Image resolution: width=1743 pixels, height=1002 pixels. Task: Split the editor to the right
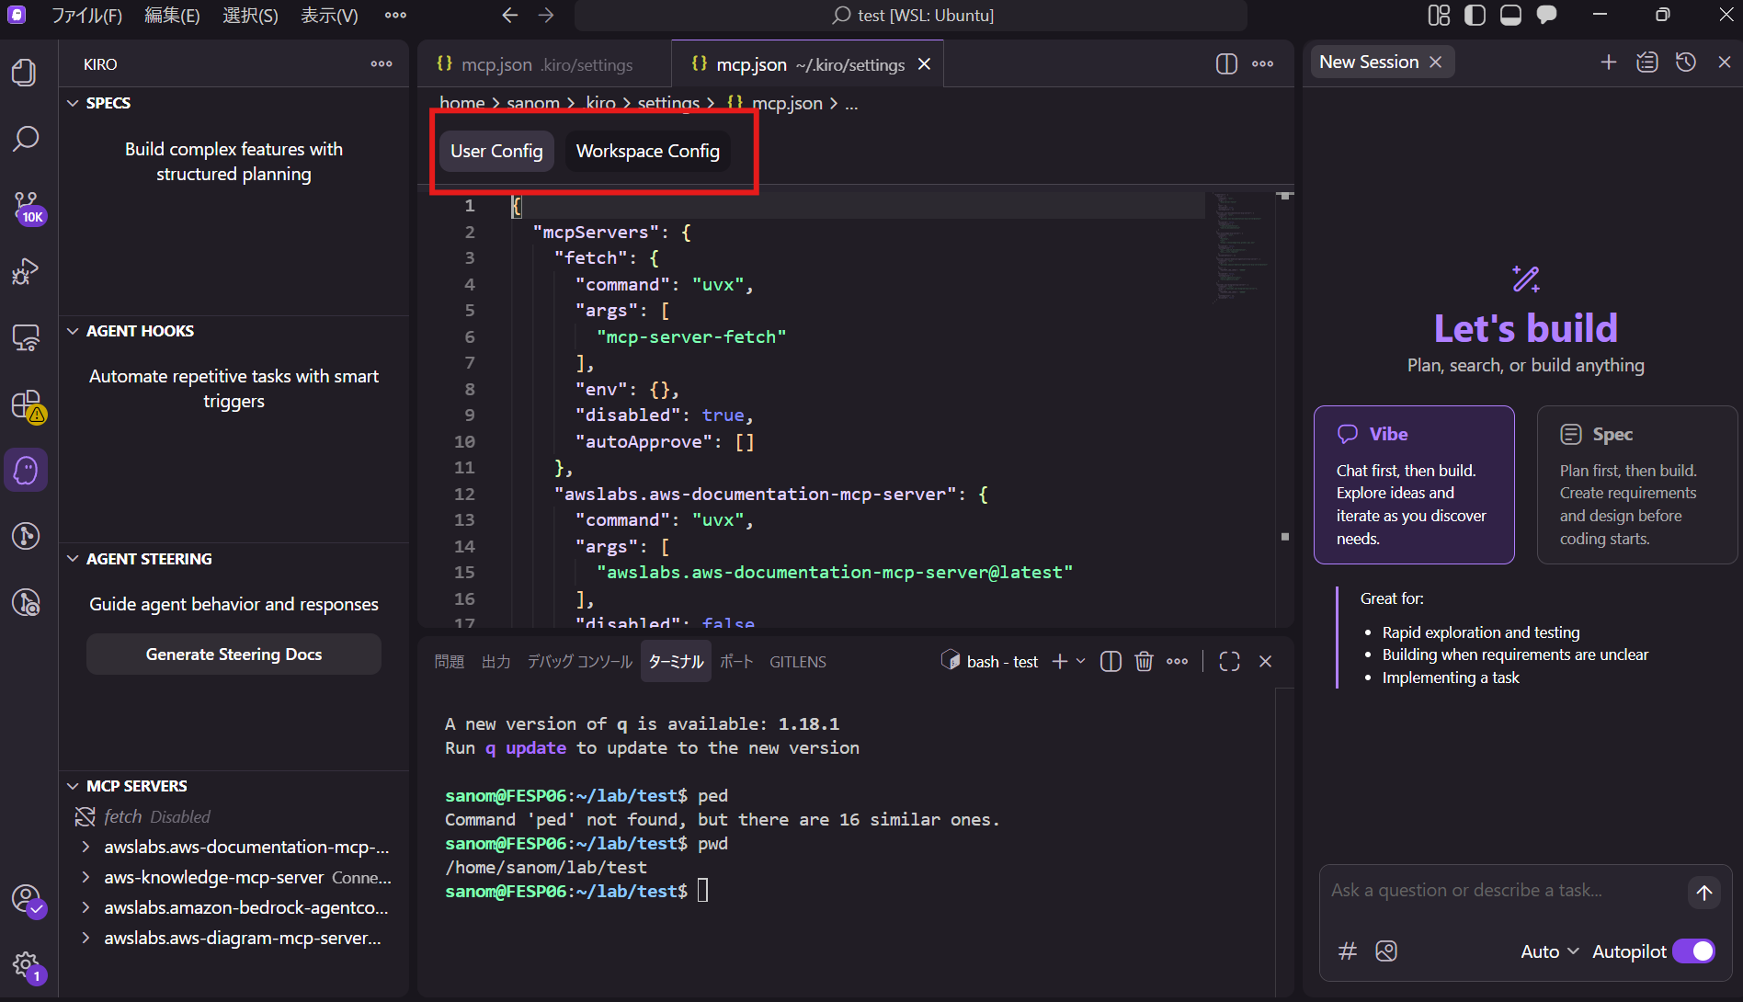pos(1226,64)
